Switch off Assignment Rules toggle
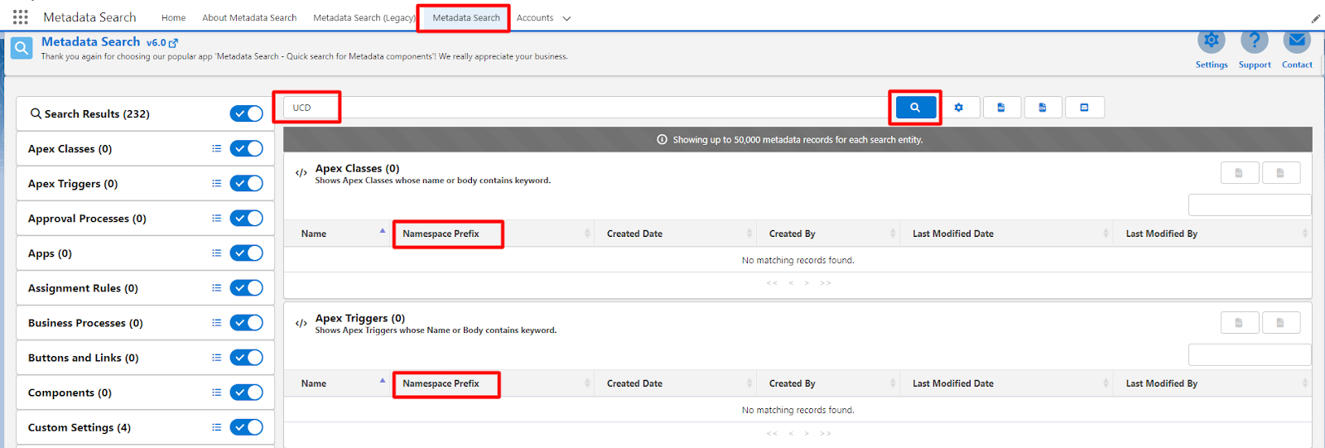 [x=246, y=287]
